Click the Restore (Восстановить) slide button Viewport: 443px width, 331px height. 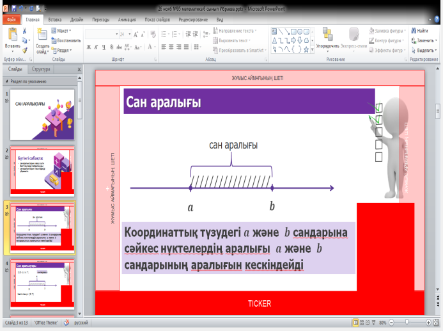click(68, 40)
